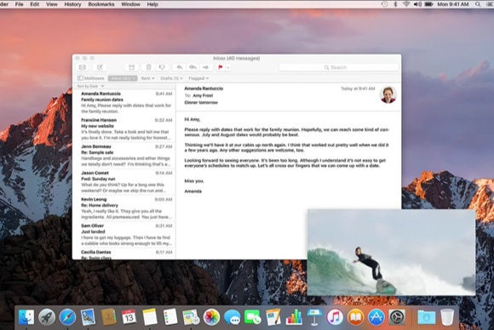
Task: Select Amanda Rantuccio's Family reunion dates message
Action: point(126,102)
